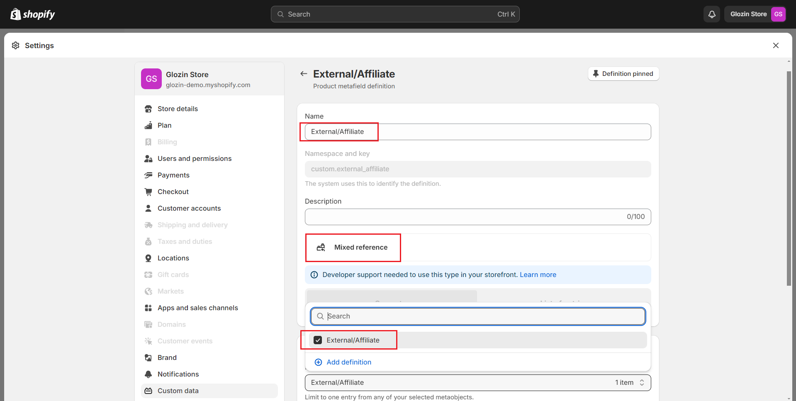Image resolution: width=796 pixels, height=401 pixels.
Task: Open the Learn more link
Action: (x=538, y=275)
